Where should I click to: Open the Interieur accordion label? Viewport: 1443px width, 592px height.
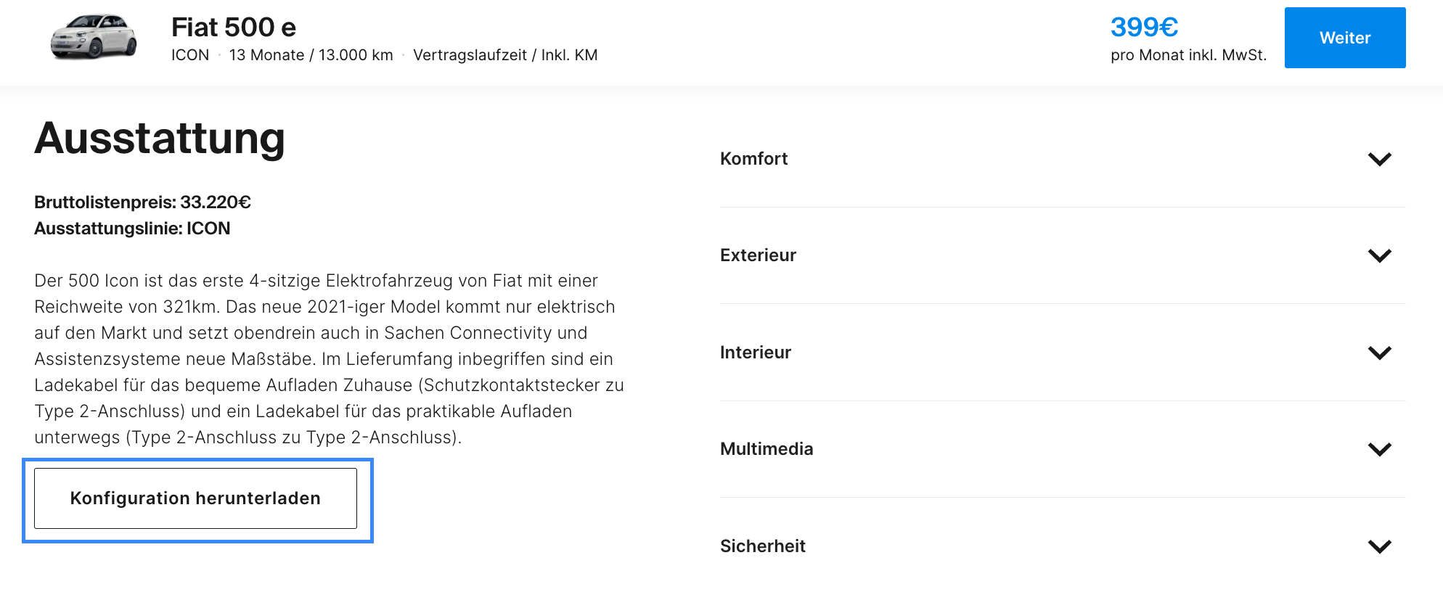756,353
